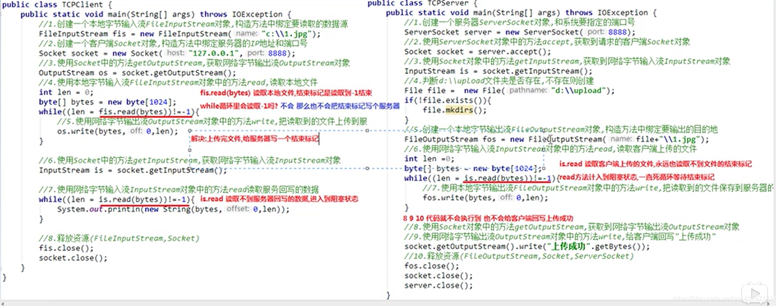Click the 'socket.getOutputStream().write(' line
This screenshot has height=306, width=776.
pyautogui.click(x=527, y=247)
